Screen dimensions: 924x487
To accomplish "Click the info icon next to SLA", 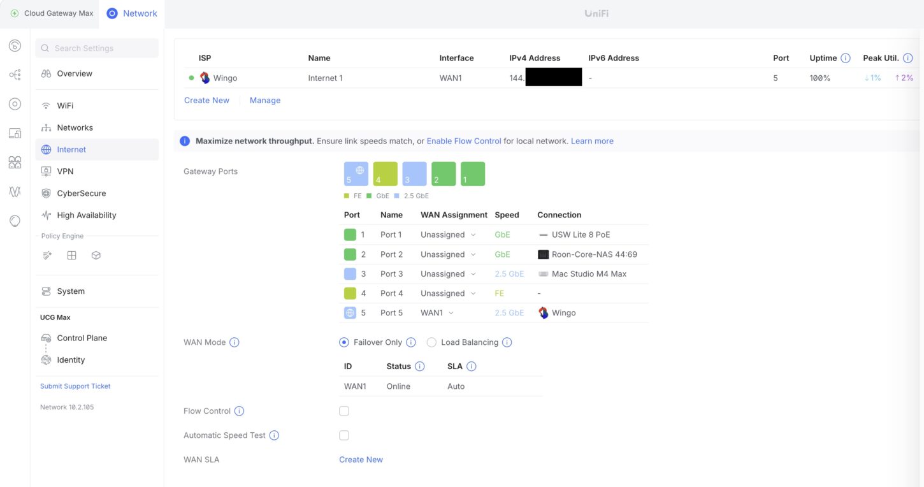I will [x=472, y=367].
